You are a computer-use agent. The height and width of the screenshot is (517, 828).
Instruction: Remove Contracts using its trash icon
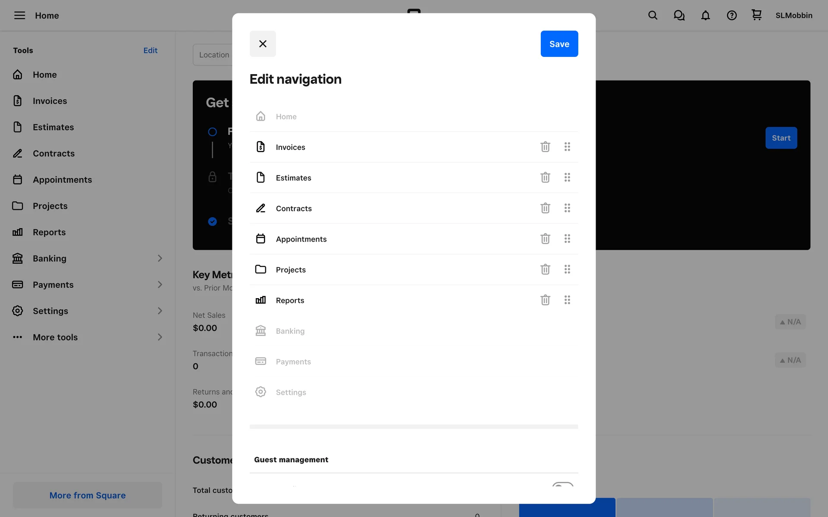pyautogui.click(x=545, y=208)
